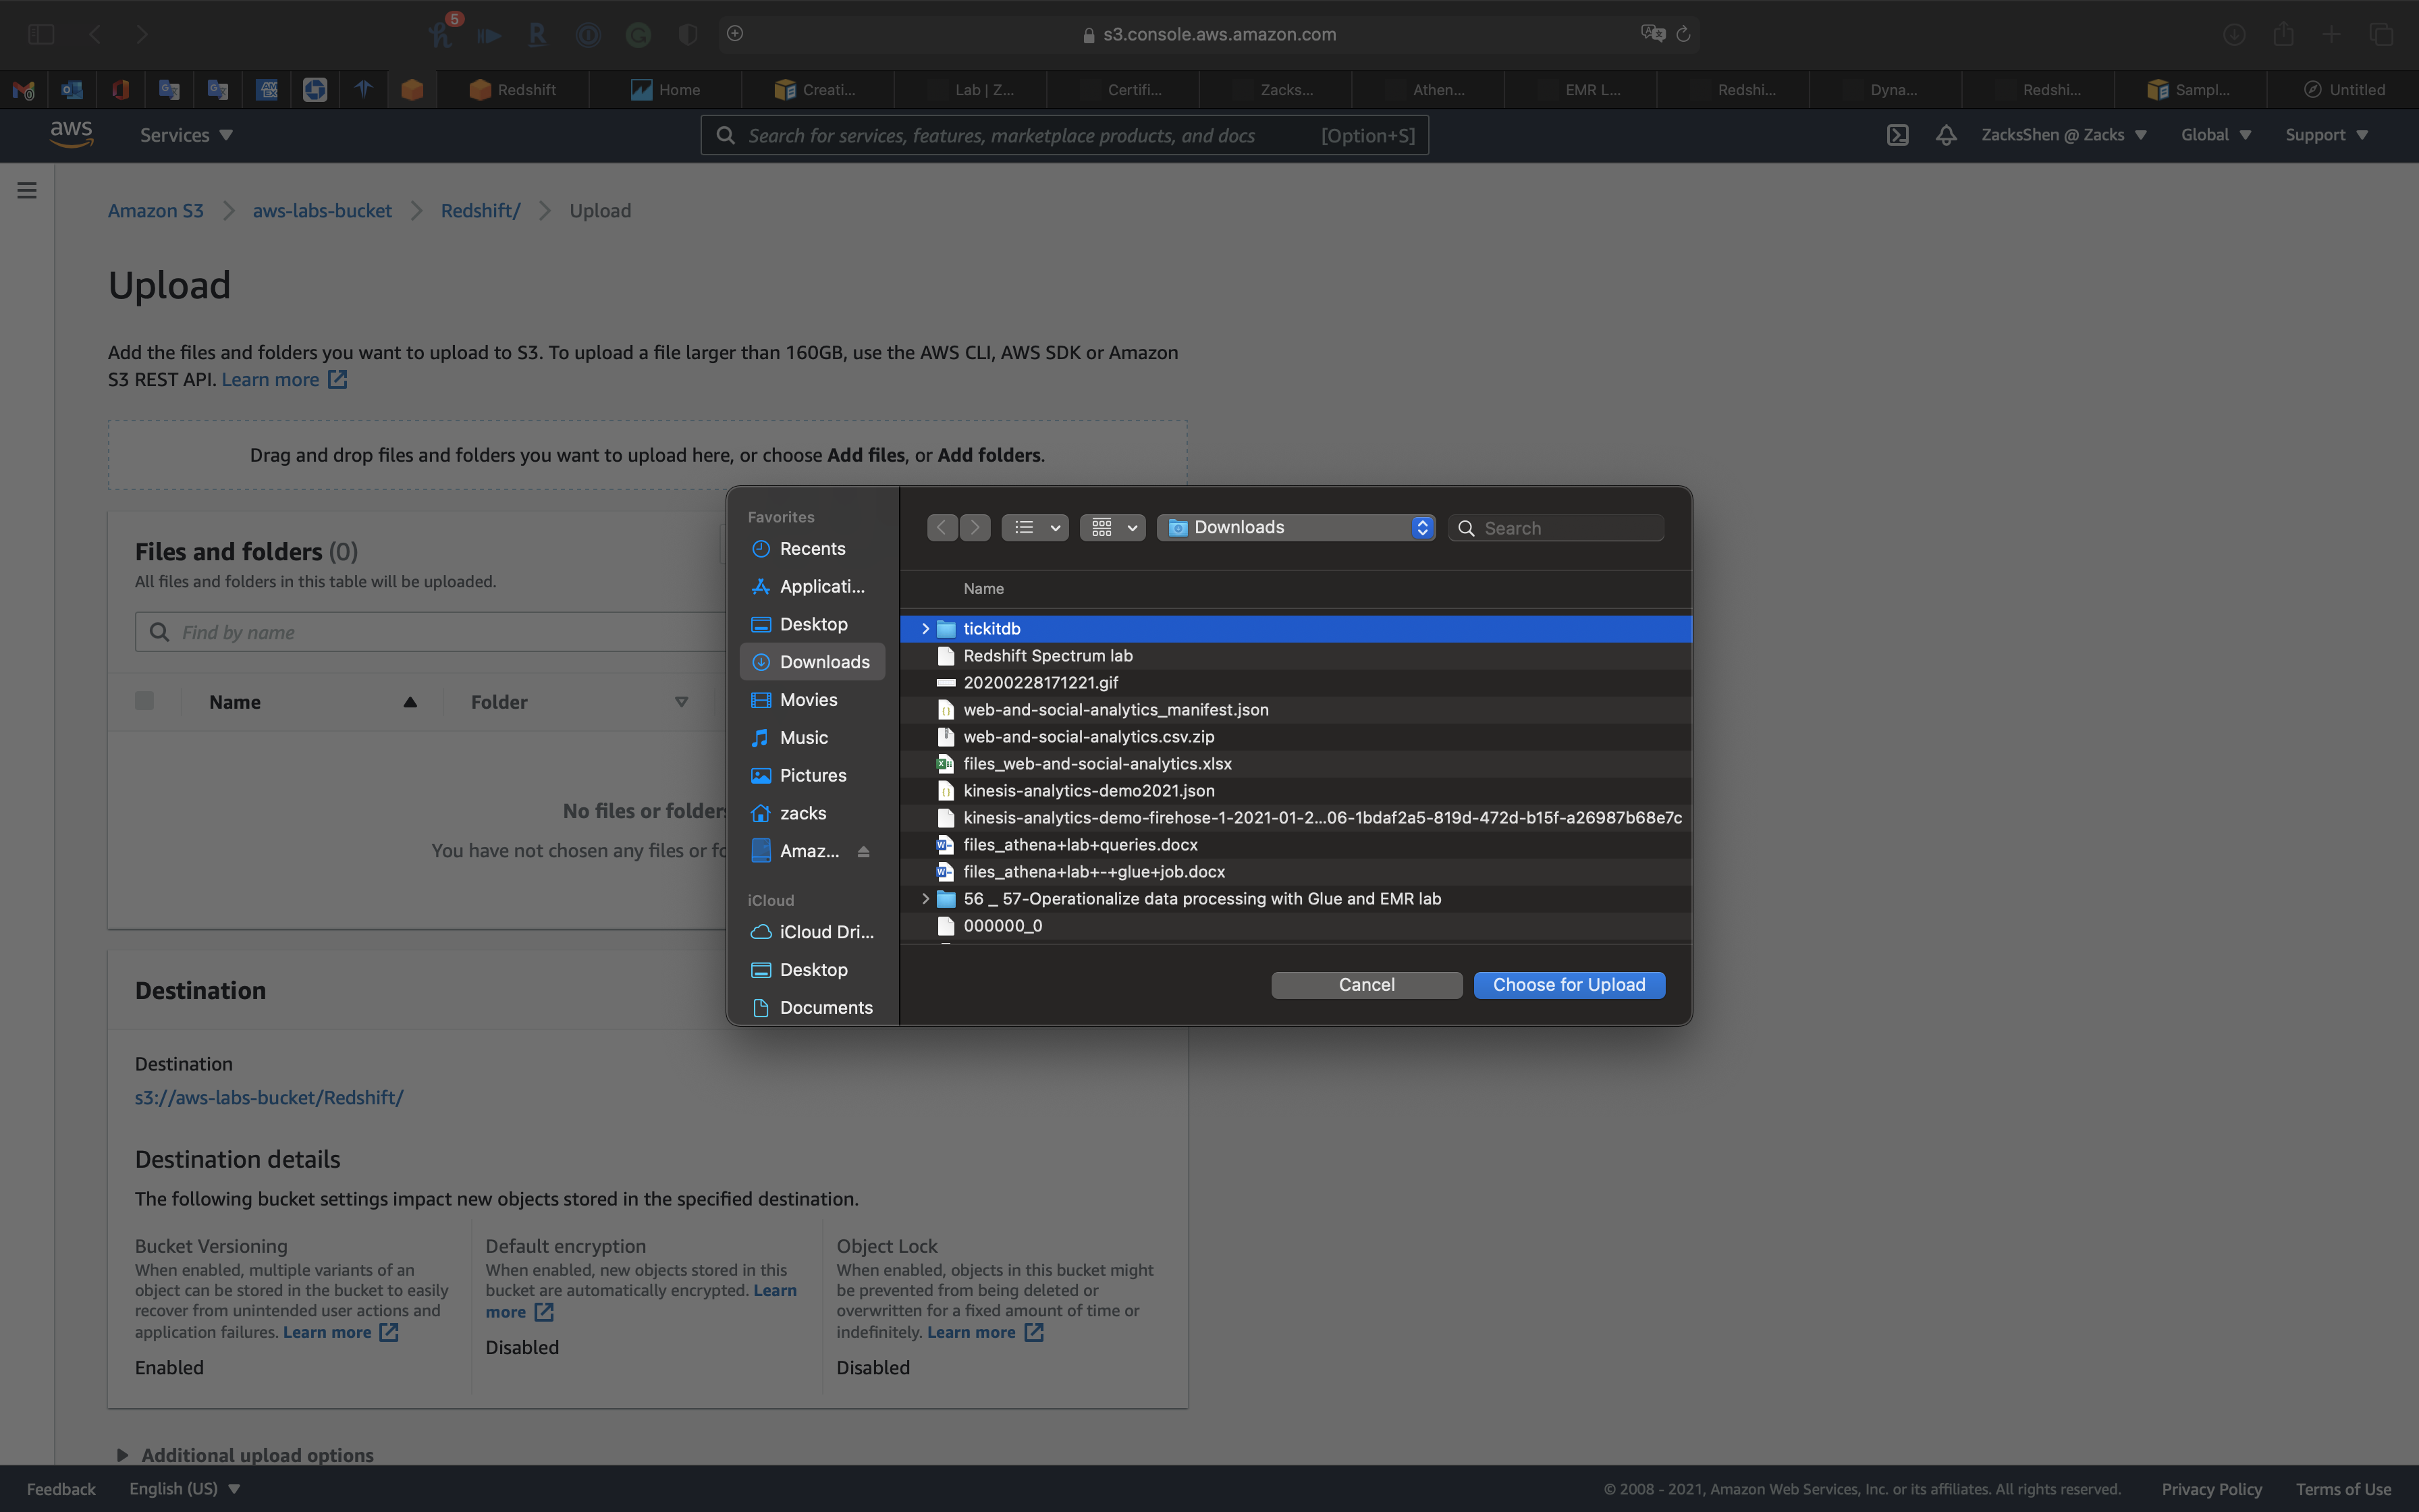The width and height of the screenshot is (2419, 1512).
Task: Select web-and-social-analytics.csv.zip file
Action: pyautogui.click(x=1089, y=737)
